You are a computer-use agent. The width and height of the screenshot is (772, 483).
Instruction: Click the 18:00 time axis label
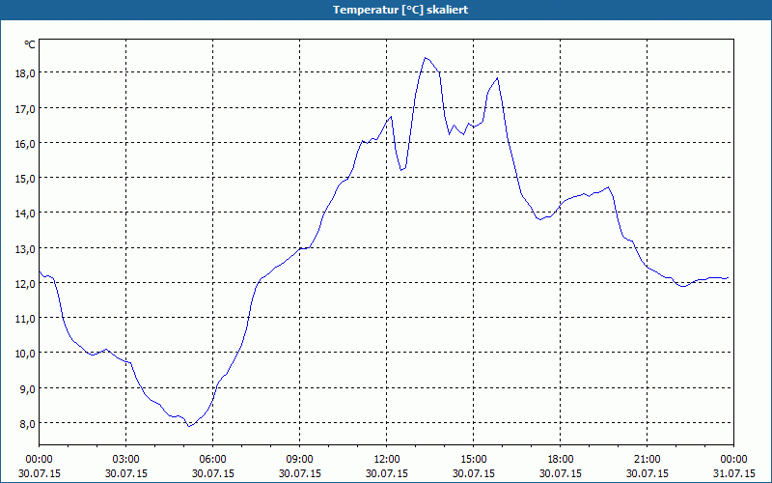click(561, 460)
